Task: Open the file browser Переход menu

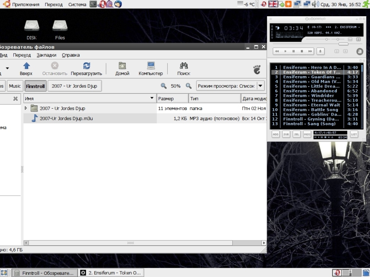Action: click(22, 55)
